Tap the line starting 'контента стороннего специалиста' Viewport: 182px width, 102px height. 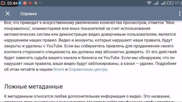click(90, 52)
